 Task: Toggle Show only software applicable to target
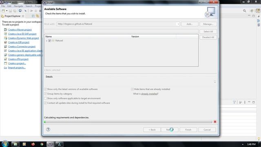45,98
